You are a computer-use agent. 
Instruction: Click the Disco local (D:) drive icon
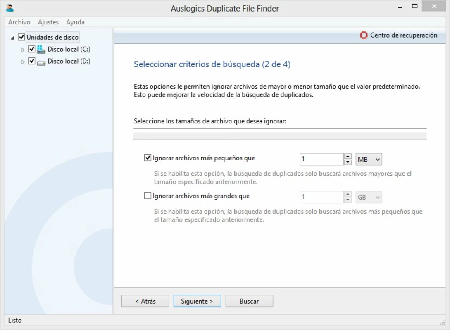click(41, 62)
